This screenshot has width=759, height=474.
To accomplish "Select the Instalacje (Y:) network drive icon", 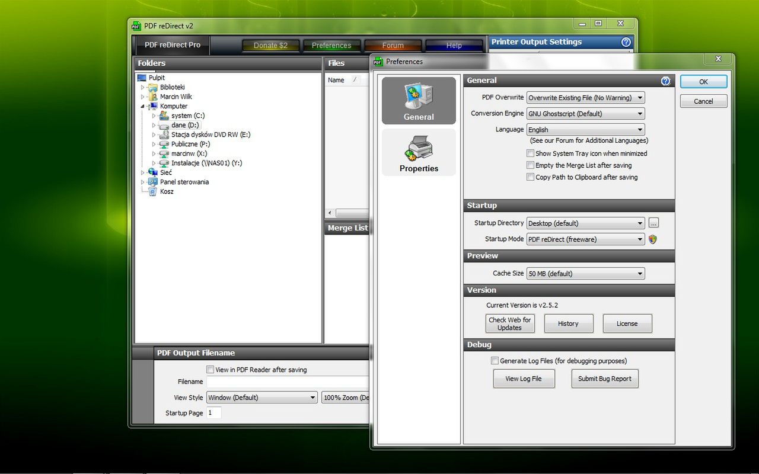I will [x=164, y=163].
